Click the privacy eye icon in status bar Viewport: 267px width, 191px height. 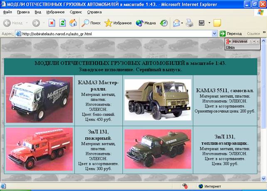185,186
